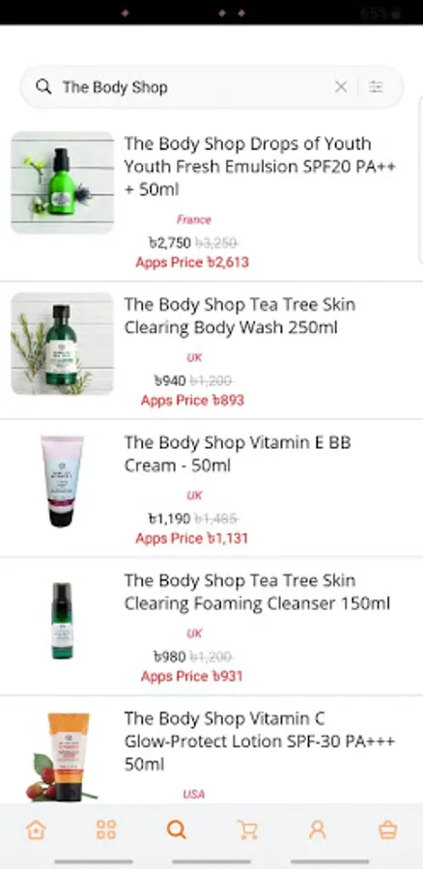Open the user account profile icon
This screenshot has width=423, height=869.
tap(318, 829)
